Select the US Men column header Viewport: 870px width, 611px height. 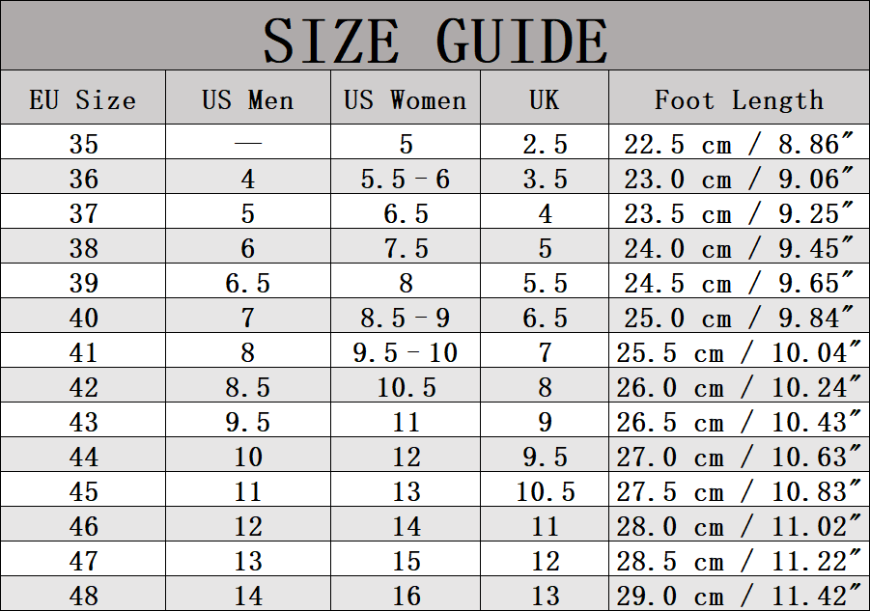pos(247,99)
